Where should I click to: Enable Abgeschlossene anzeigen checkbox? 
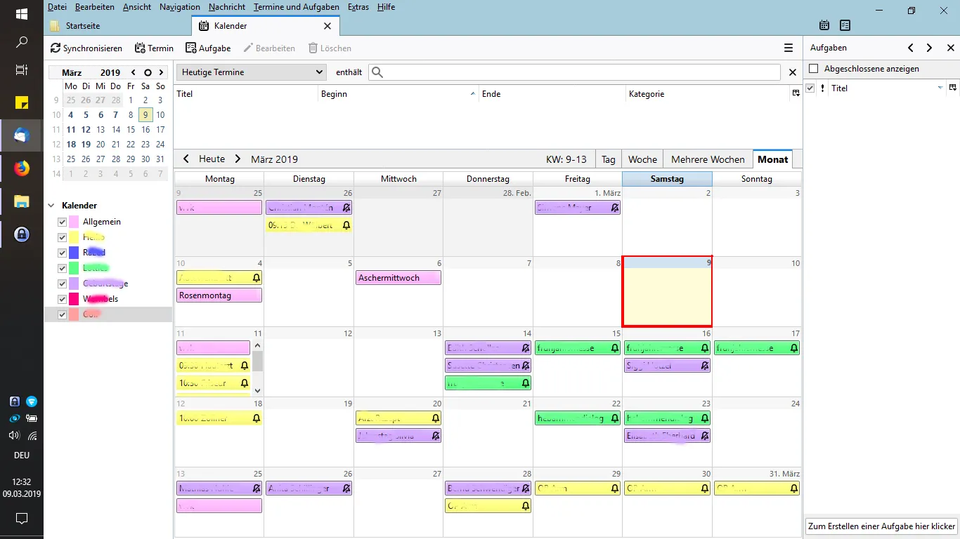(814, 69)
